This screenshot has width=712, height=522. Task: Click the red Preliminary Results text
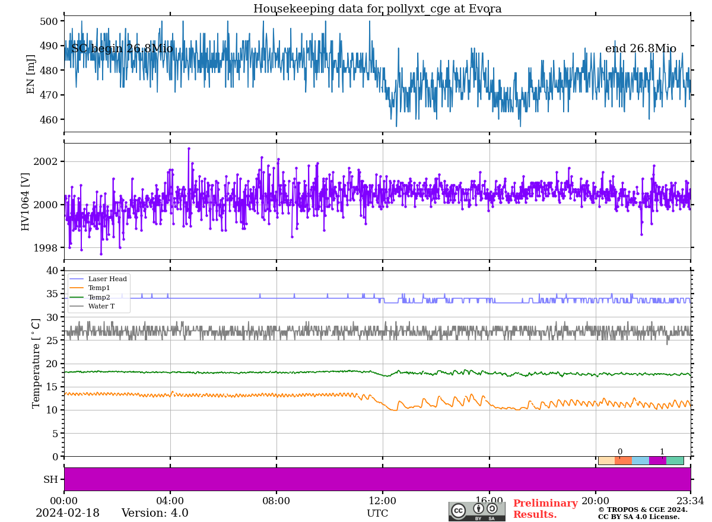pyautogui.click(x=545, y=509)
